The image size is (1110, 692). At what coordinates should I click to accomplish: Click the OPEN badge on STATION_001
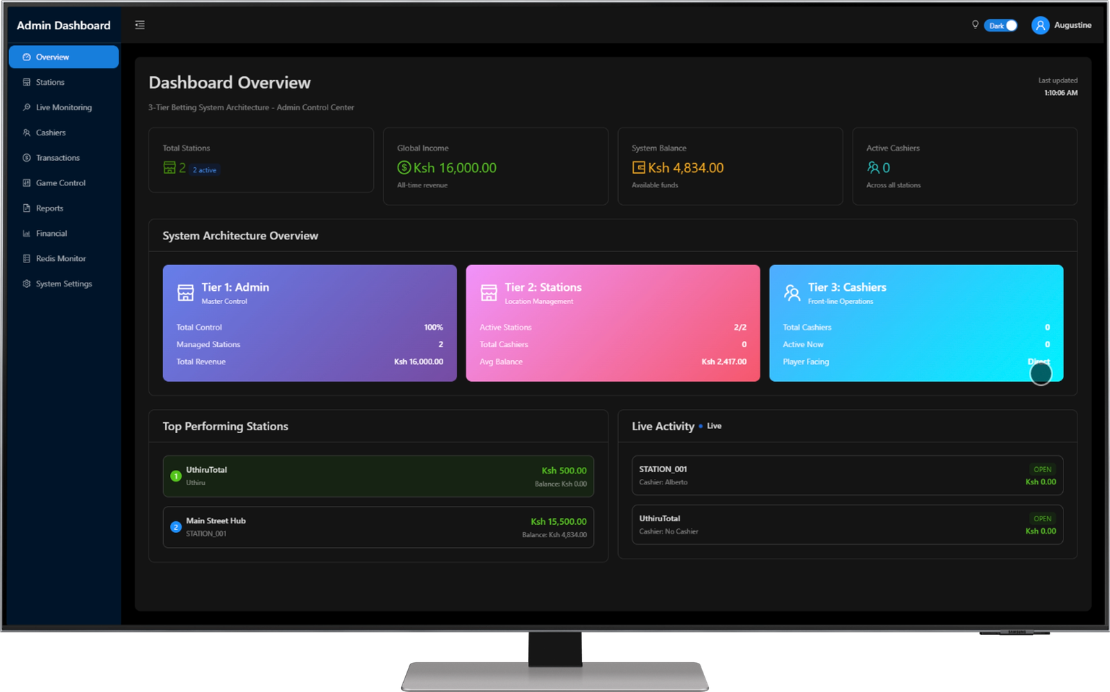click(x=1042, y=469)
